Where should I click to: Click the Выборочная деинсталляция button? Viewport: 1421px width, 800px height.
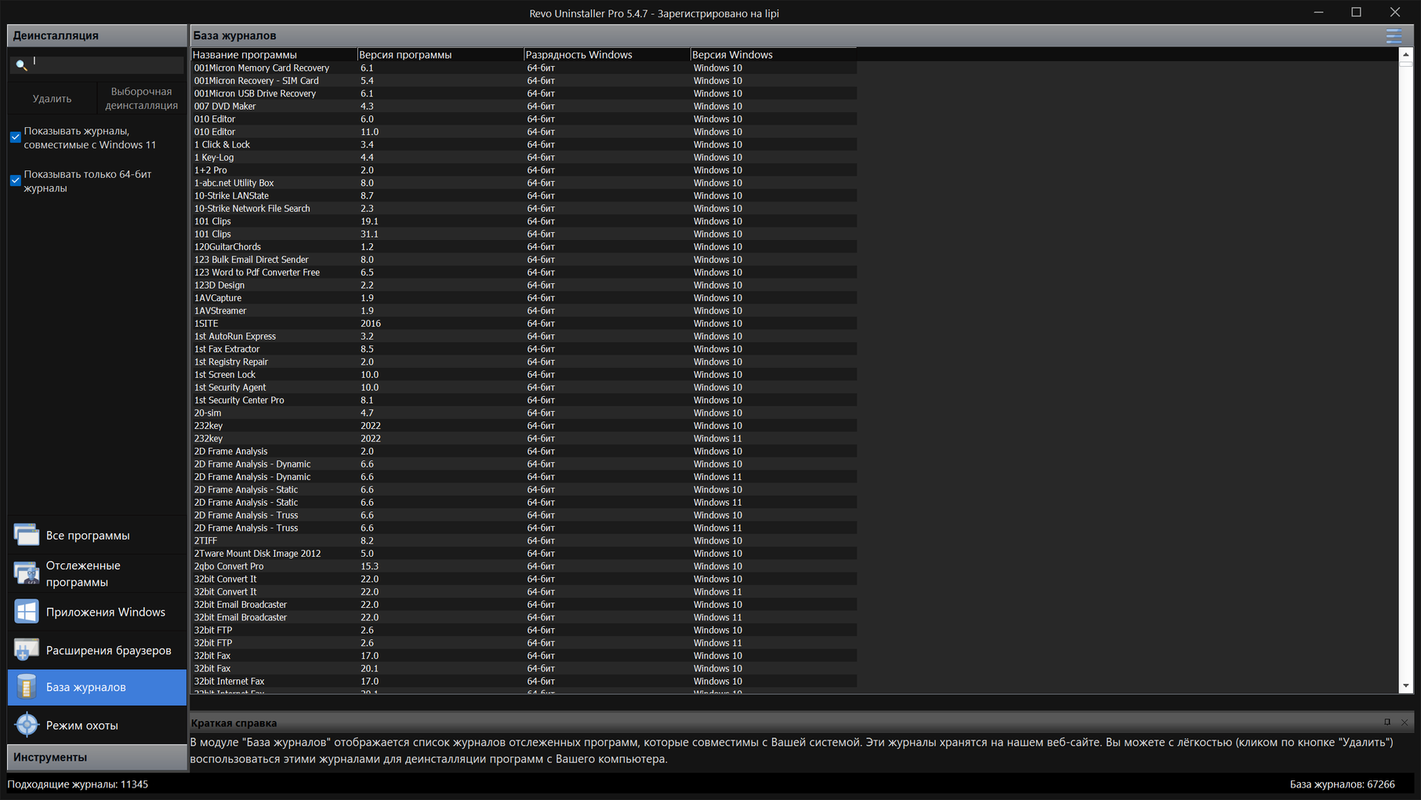tap(141, 99)
